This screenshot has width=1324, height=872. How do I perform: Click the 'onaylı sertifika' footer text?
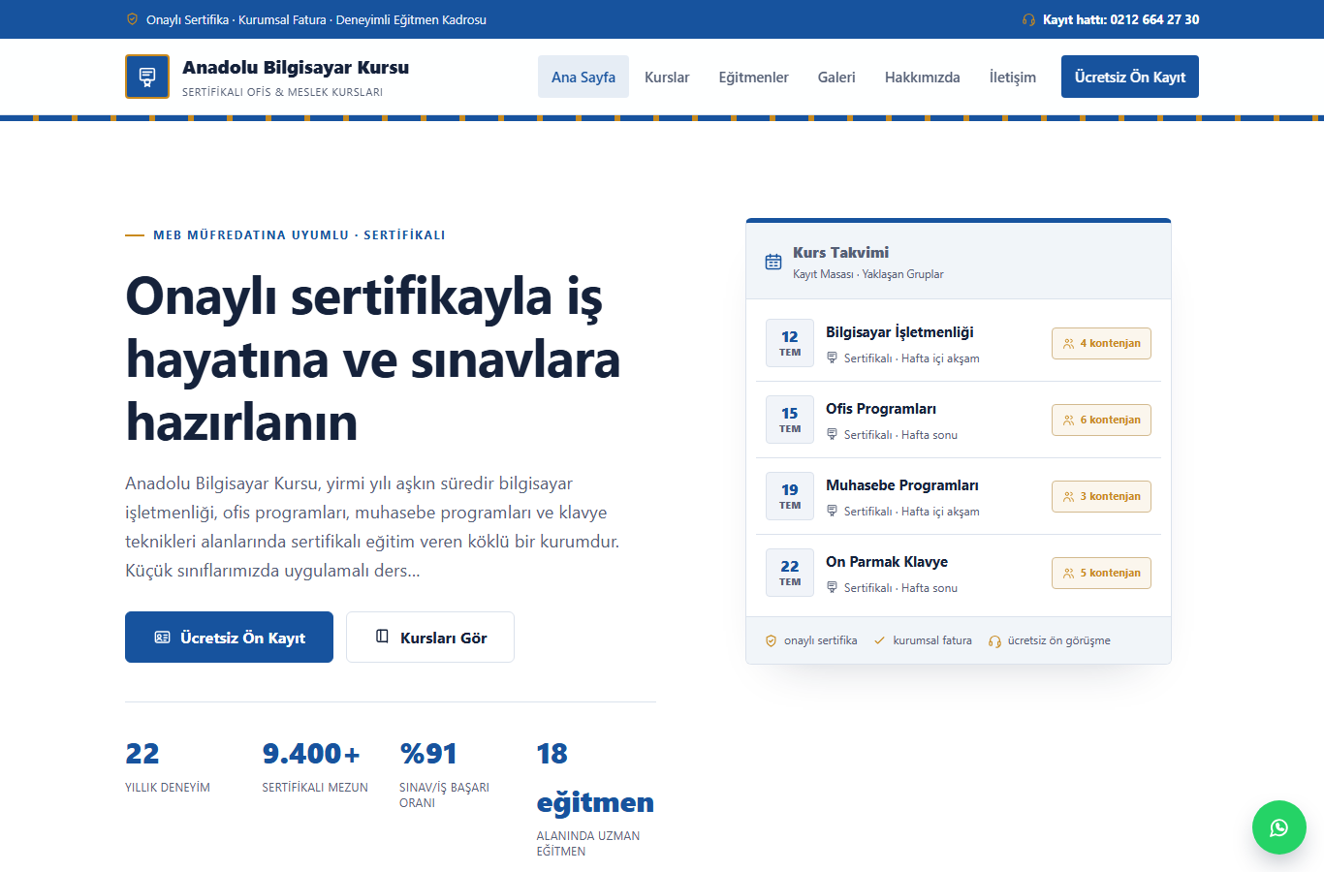pos(820,640)
